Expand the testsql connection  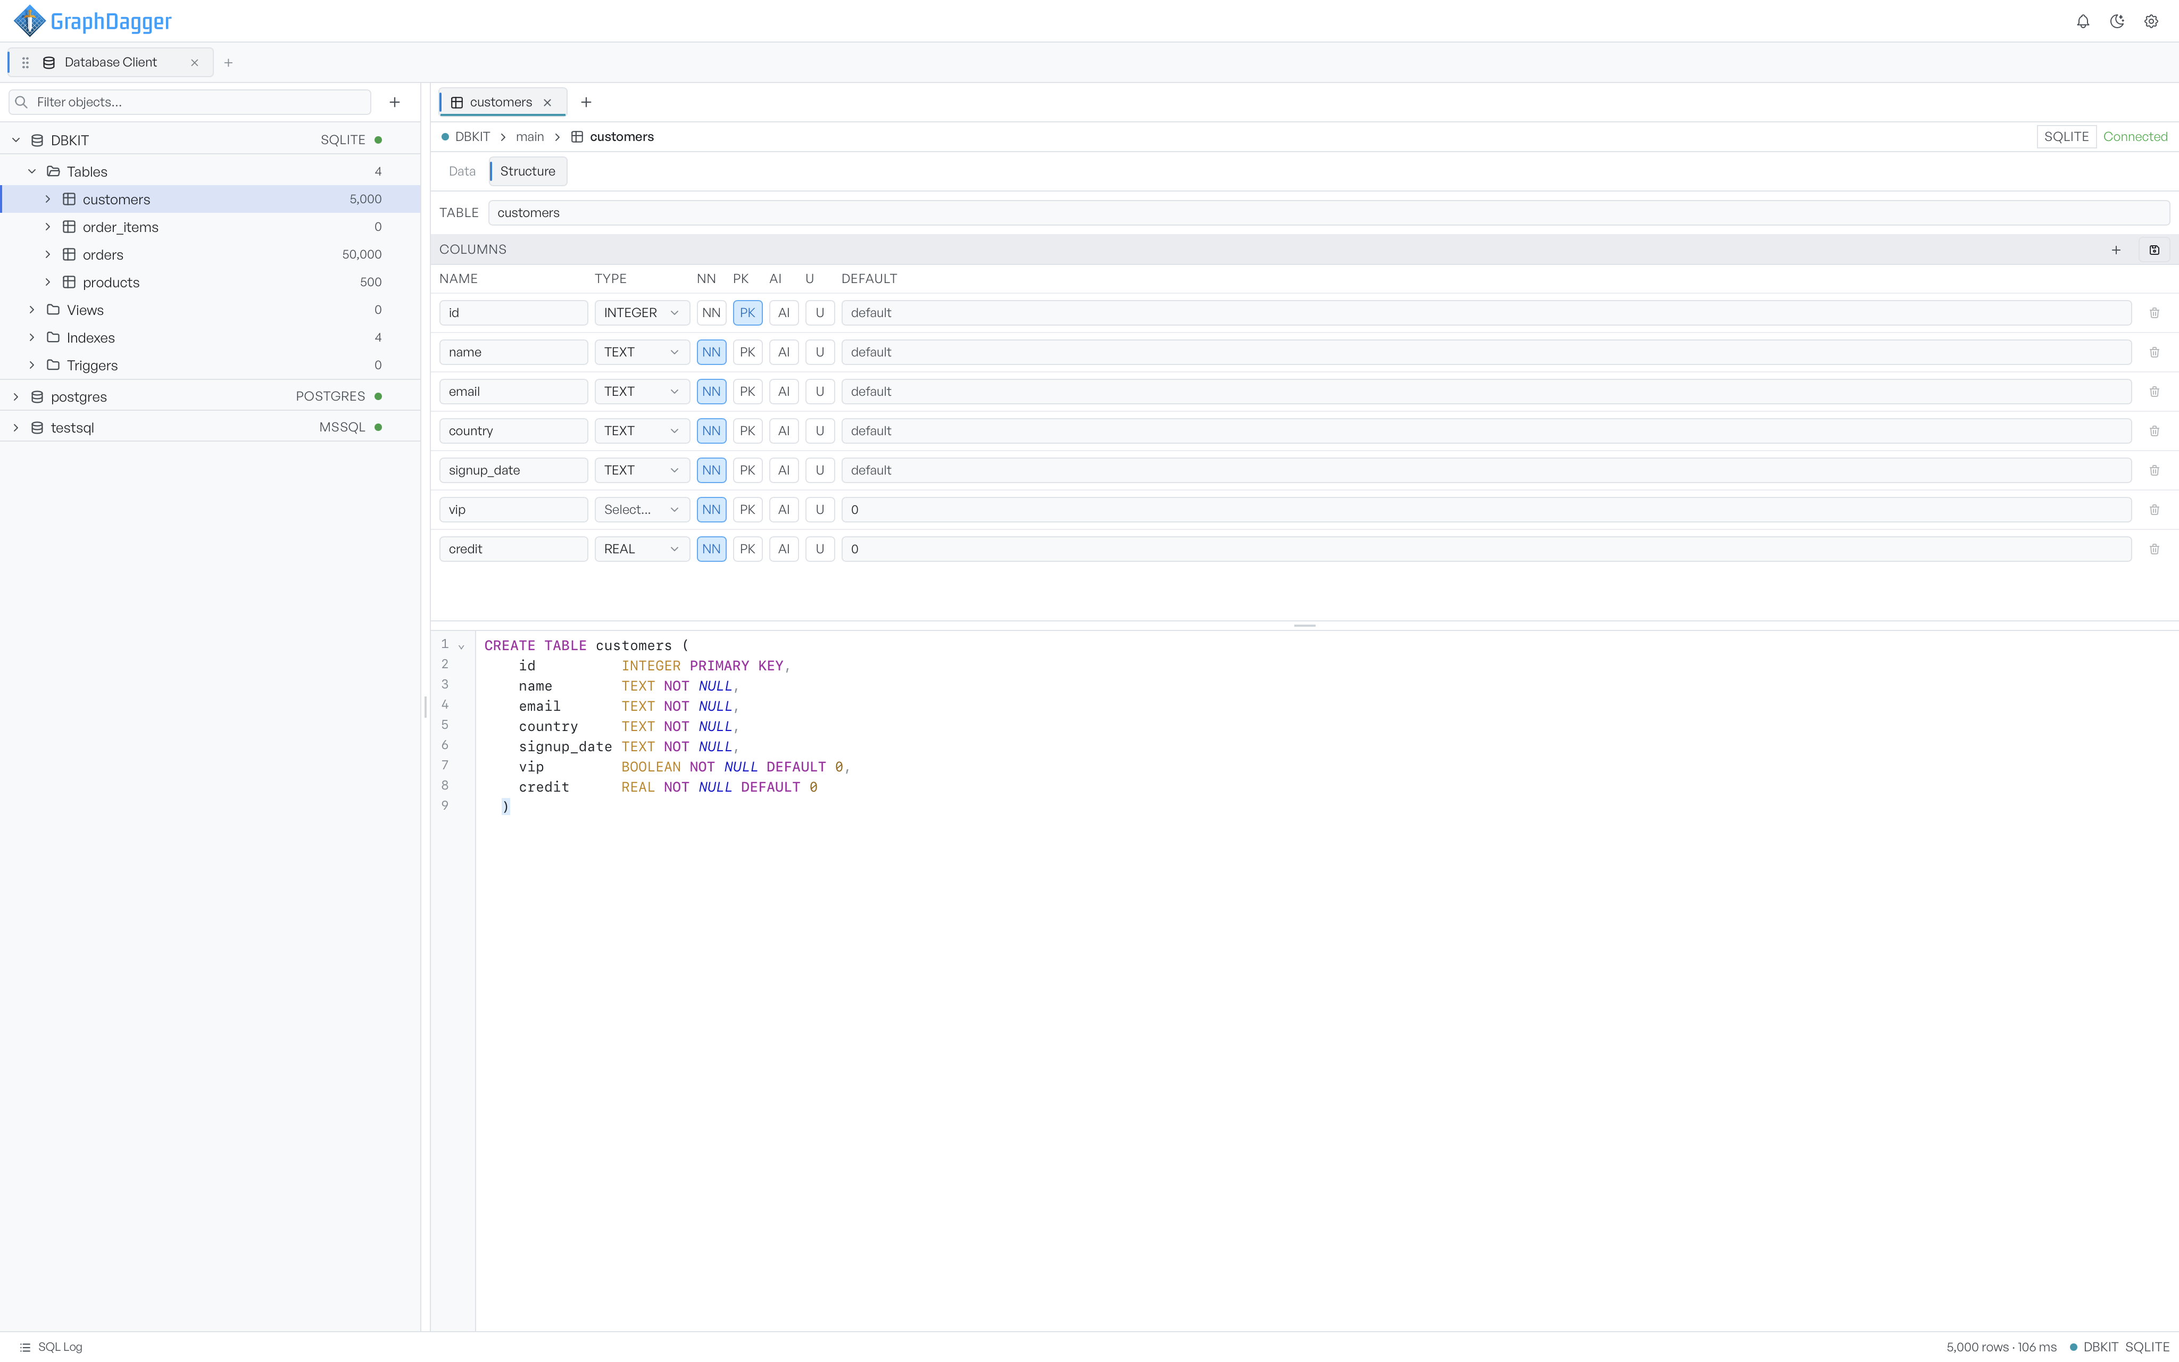click(15, 427)
